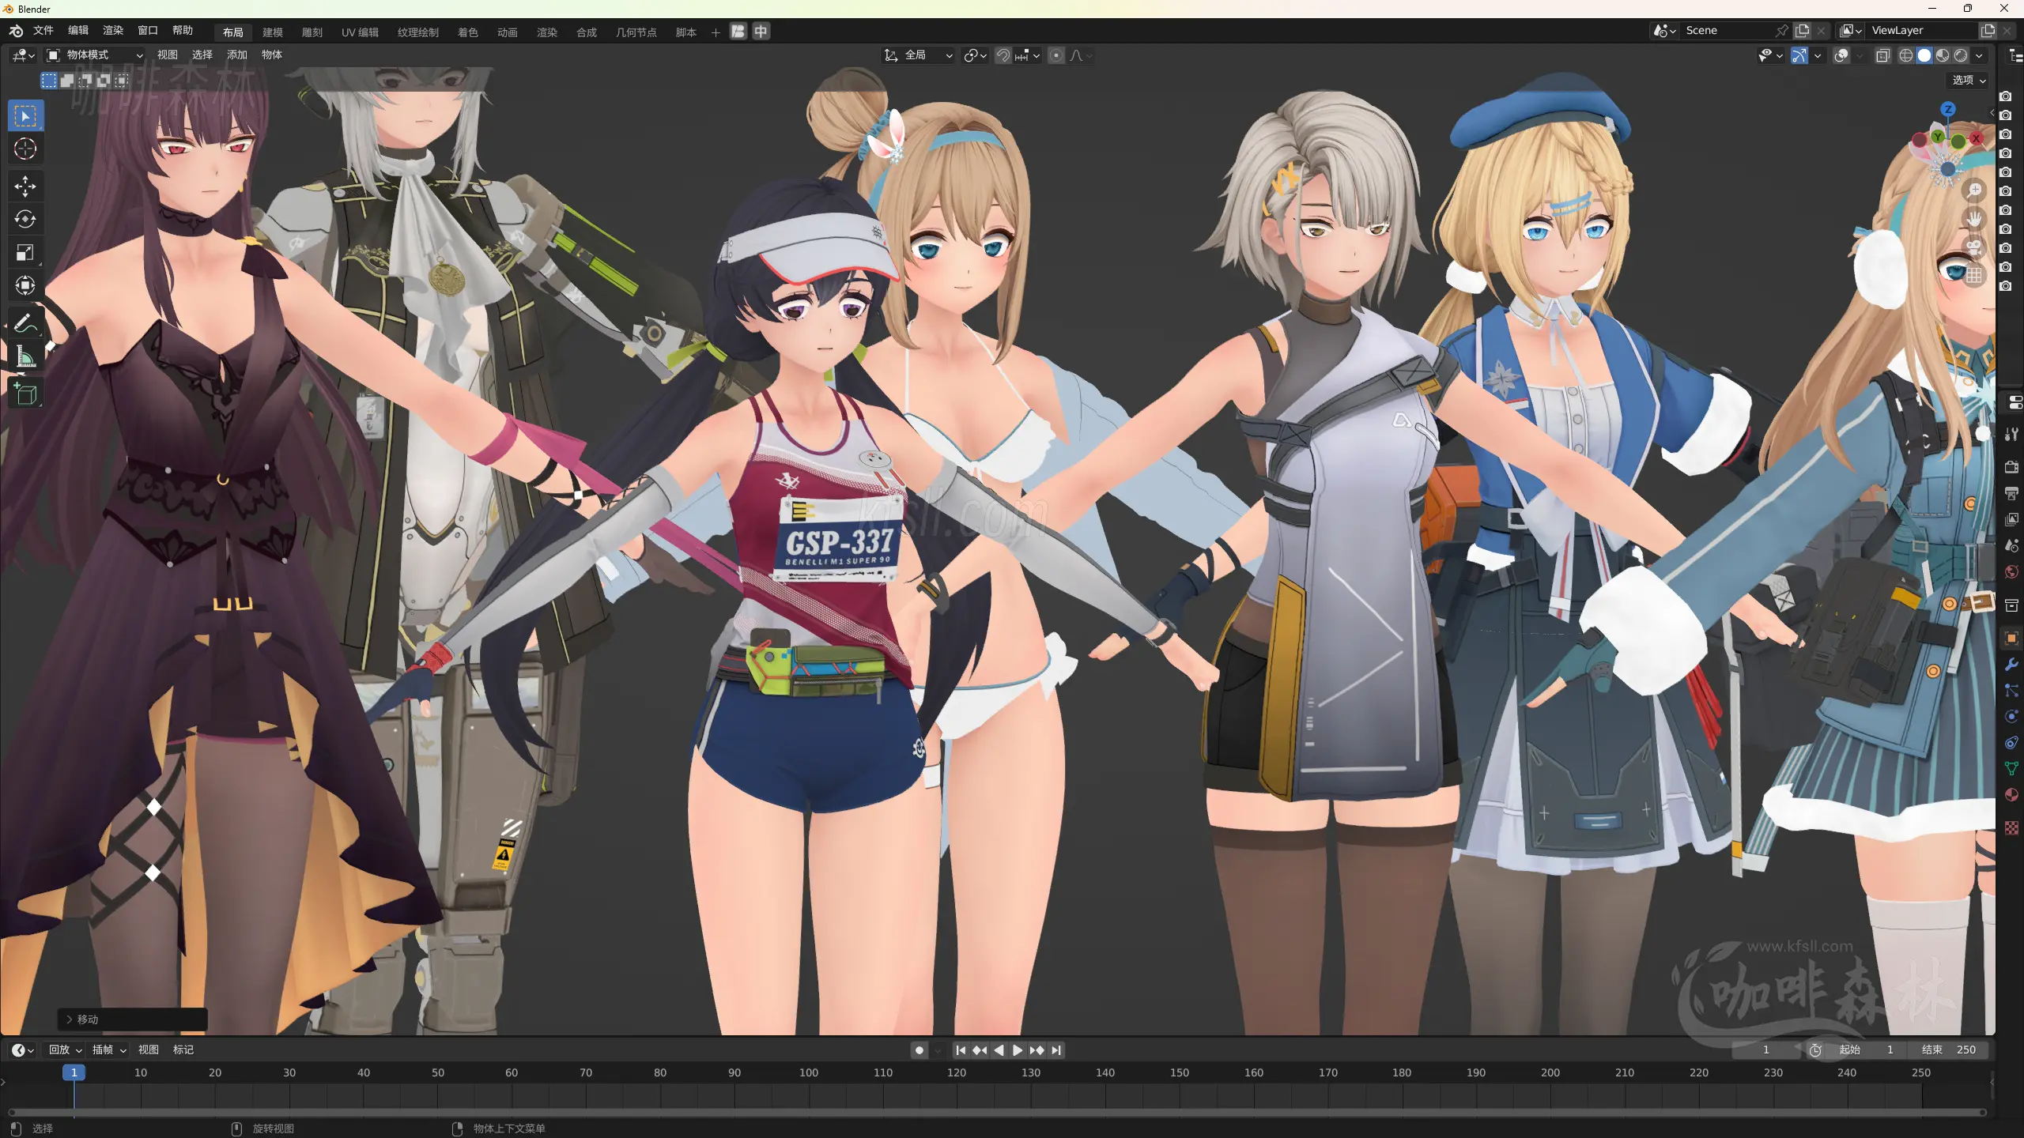Activate the Measure tool
Screen dimensions: 2024x1138
pyautogui.click(x=25, y=356)
